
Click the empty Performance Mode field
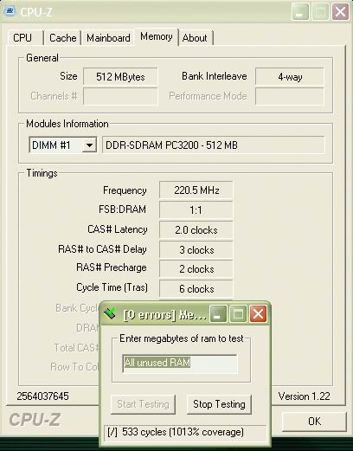[x=290, y=96]
